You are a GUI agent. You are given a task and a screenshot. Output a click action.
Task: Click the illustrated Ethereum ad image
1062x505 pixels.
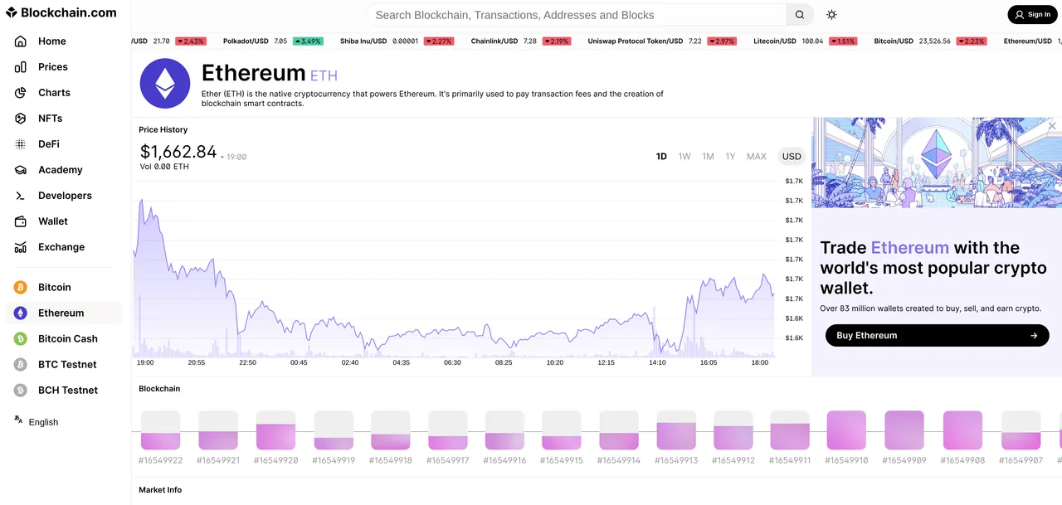point(937,163)
